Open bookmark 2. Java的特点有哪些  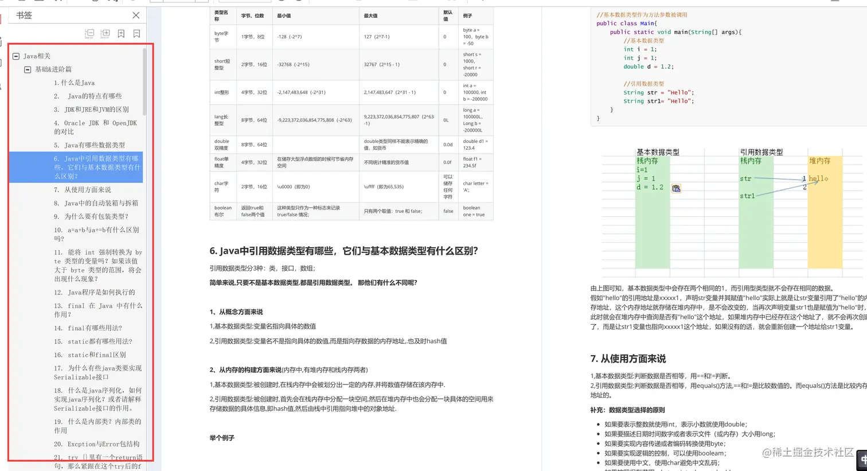tap(88, 96)
